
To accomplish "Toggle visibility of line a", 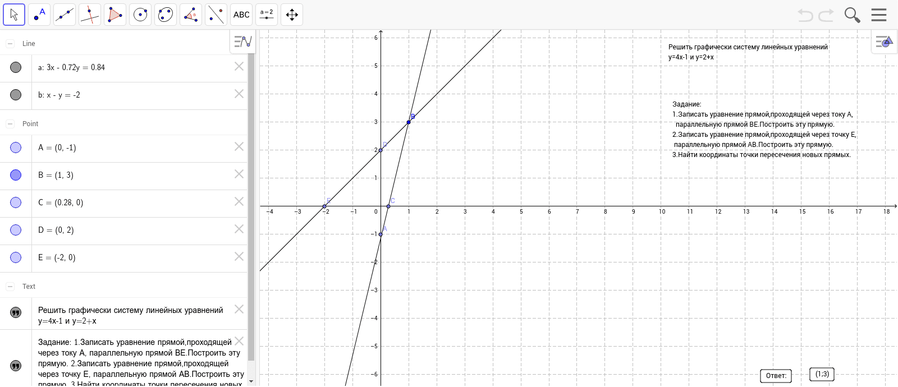I will (x=16, y=67).
